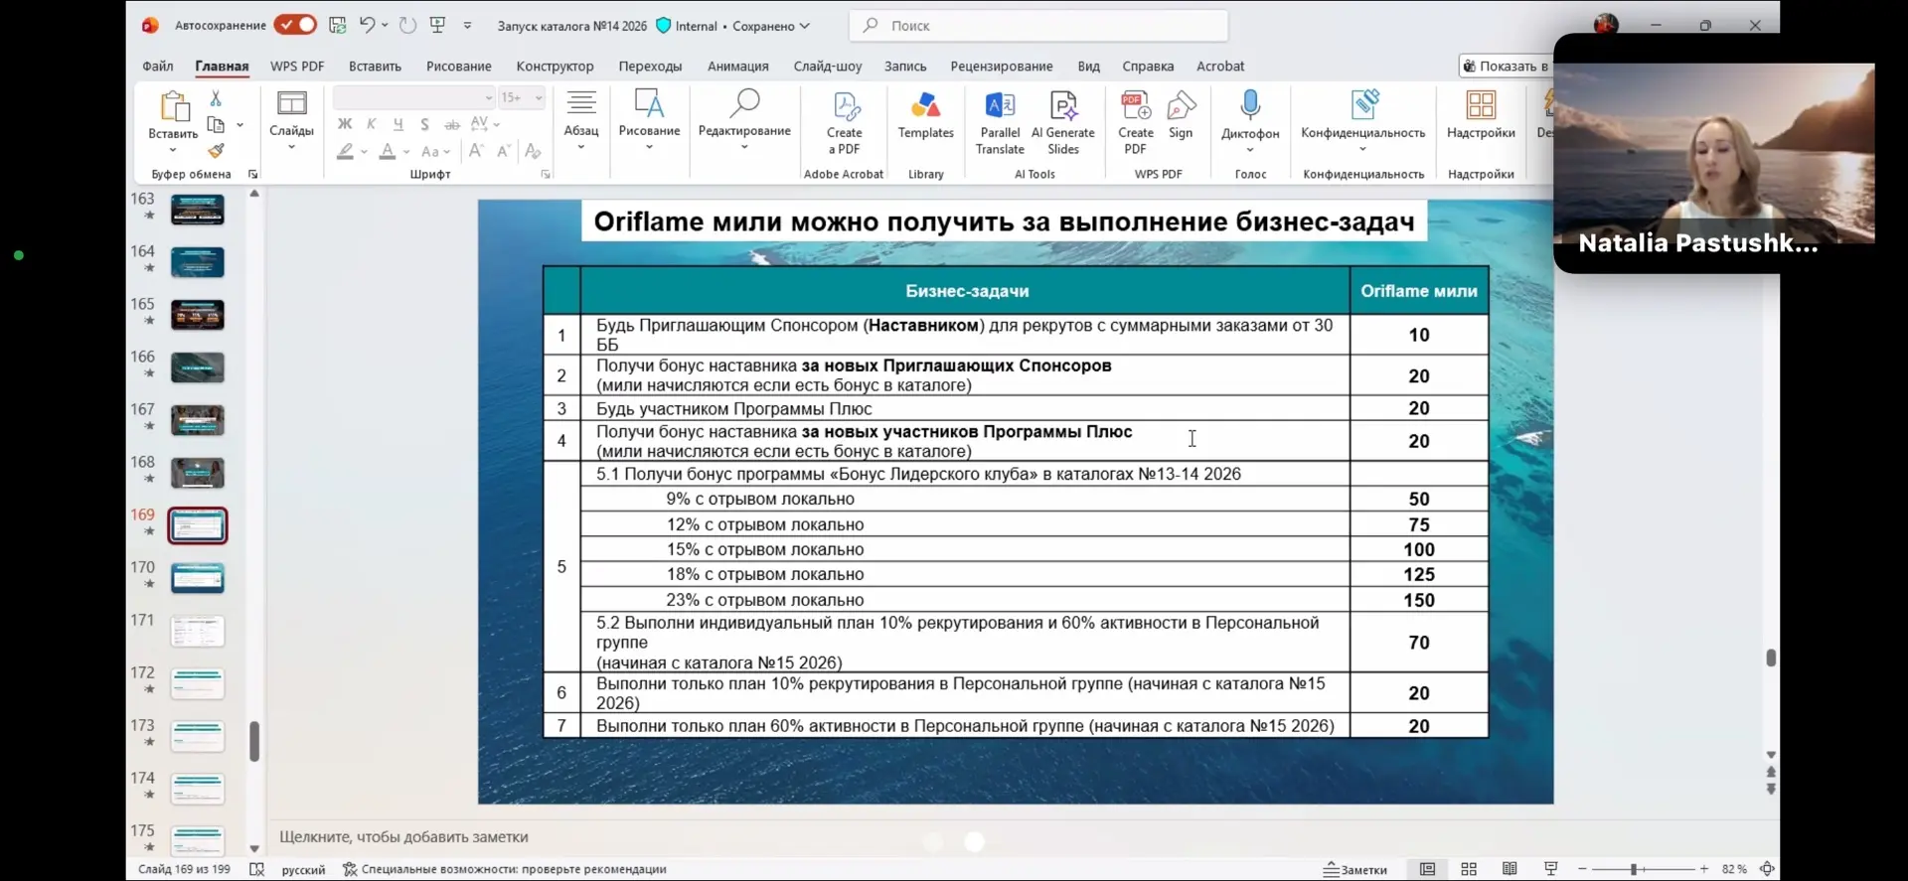Click AI Generate Slides
Screen dimensions: 1908x881
pyautogui.click(x=1063, y=123)
